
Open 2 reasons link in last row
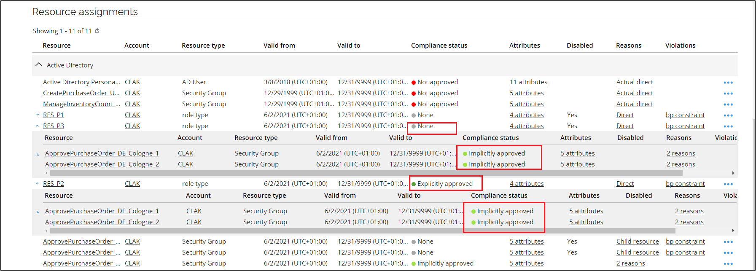pos(630,263)
